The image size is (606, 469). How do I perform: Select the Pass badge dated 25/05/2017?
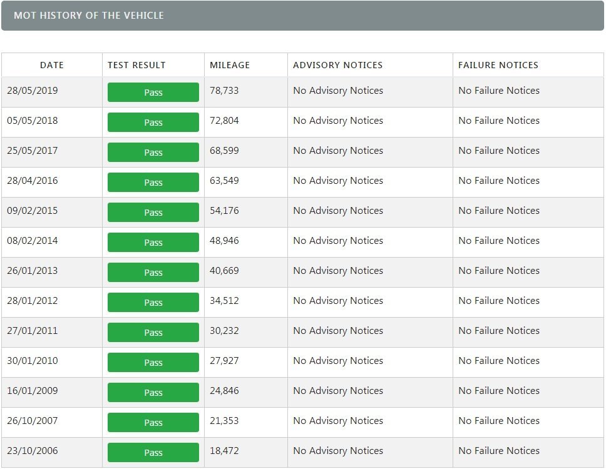(153, 152)
